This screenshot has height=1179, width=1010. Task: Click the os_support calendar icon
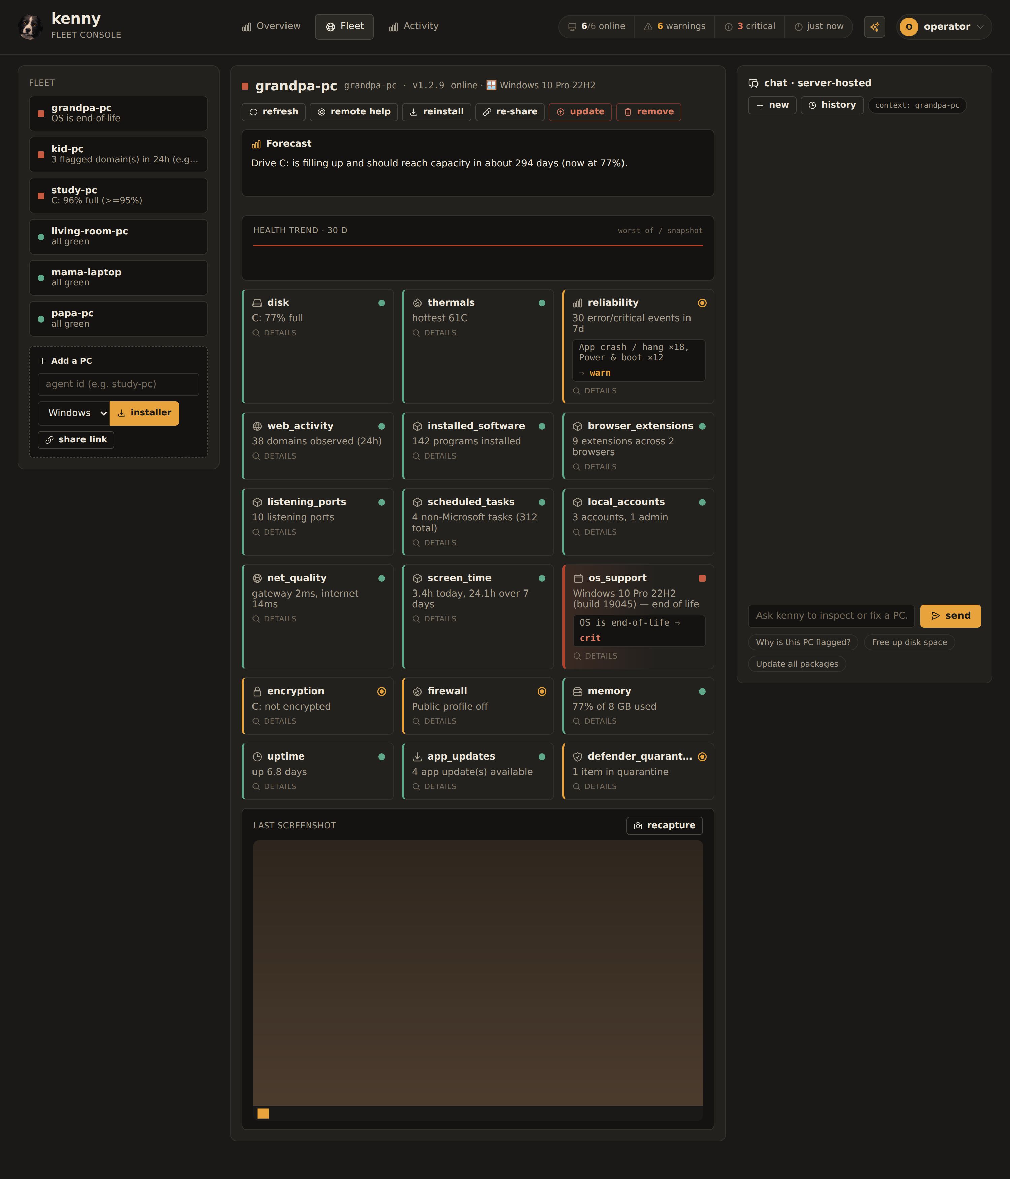click(x=578, y=578)
